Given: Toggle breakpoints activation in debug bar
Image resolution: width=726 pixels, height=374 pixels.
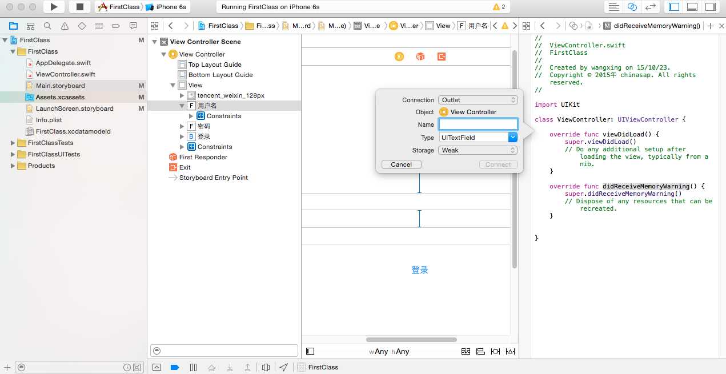Looking at the screenshot, I should click(x=175, y=367).
